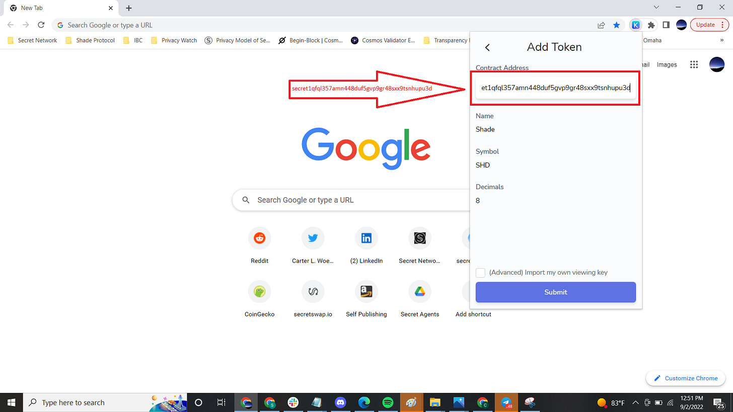Open Microsoft Edge from the taskbar

click(364, 402)
